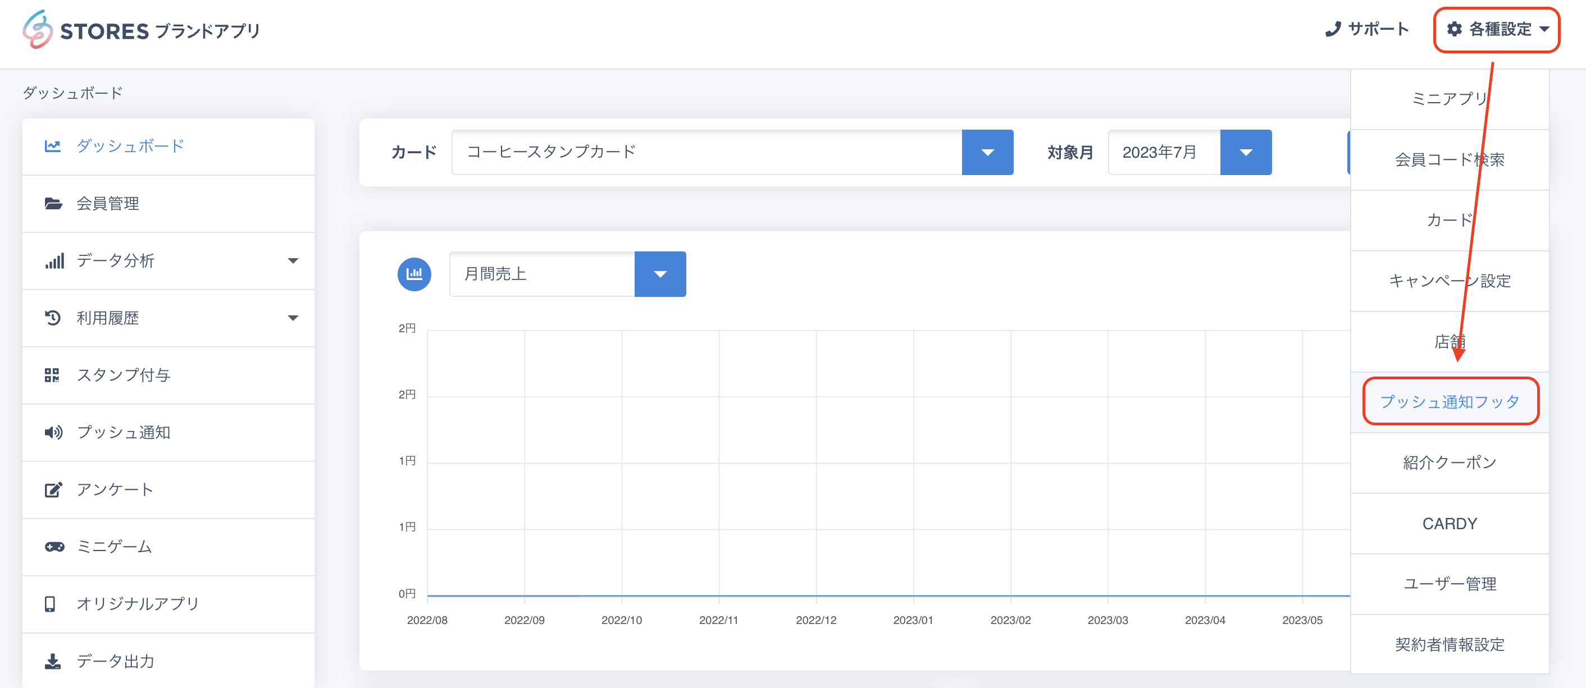Click the folder icon for 会員管理
The image size is (1586, 688).
(x=53, y=203)
